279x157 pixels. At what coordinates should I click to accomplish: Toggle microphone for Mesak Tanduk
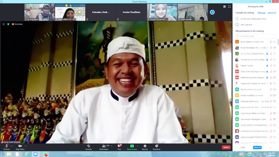[x=271, y=66]
